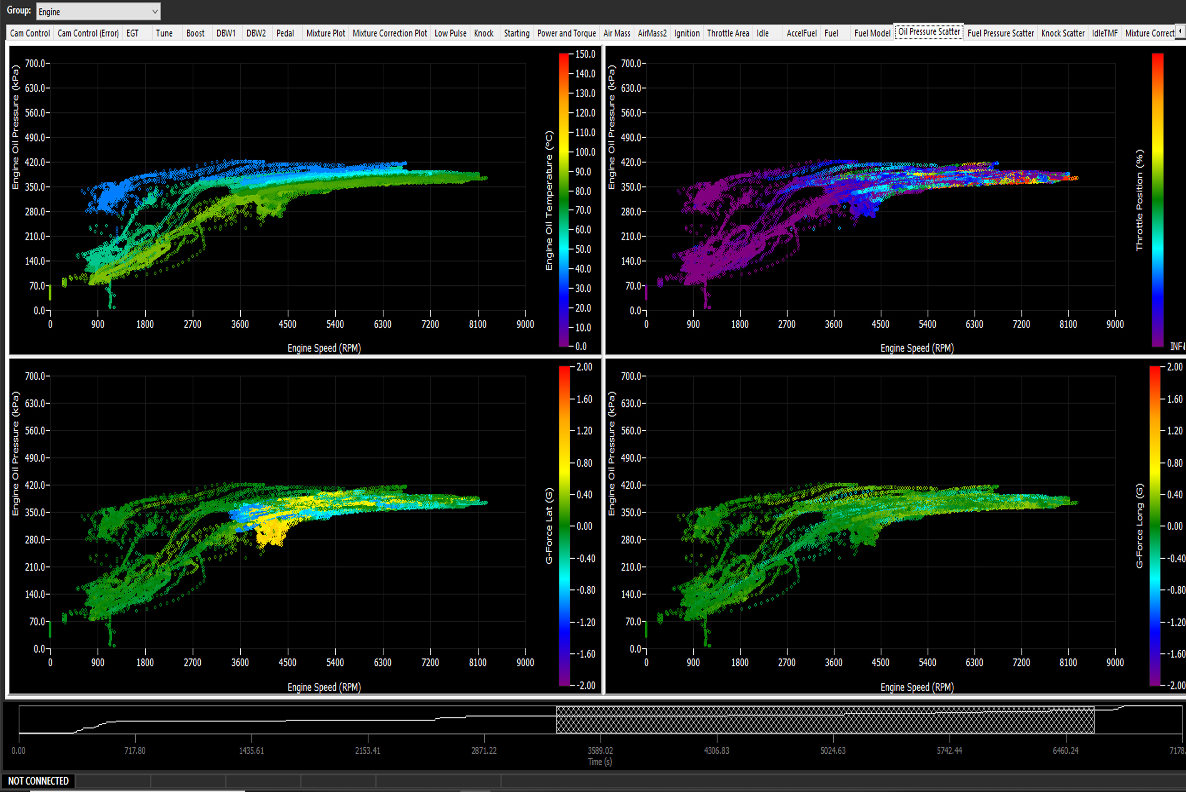
Task: Click the Engine Oil Temperature color scale
Action: (x=564, y=199)
